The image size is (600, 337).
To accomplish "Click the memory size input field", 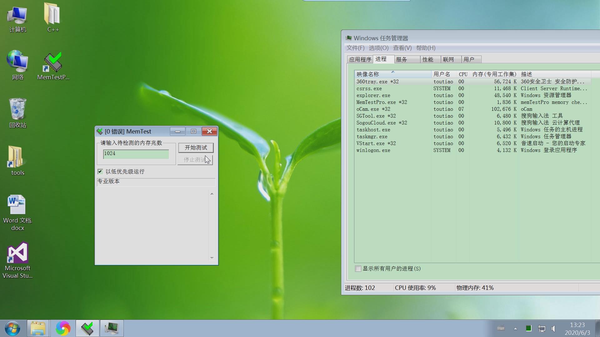I will (x=136, y=154).
